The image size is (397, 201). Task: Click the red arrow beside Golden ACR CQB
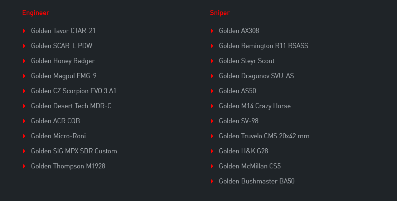tap(24, 121)
